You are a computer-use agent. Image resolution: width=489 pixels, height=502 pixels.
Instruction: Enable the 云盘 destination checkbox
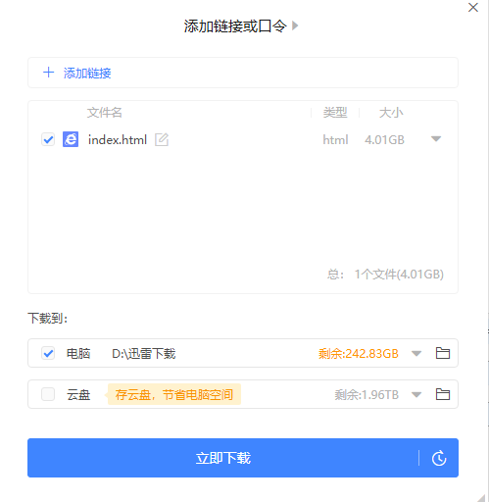[x=48, y=394]
